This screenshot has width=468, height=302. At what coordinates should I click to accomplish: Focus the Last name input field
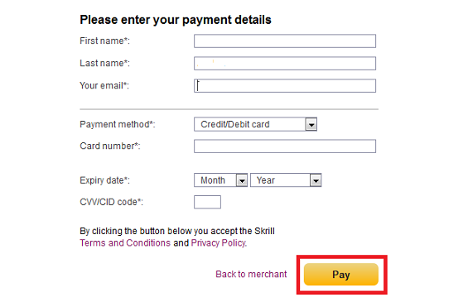click(x=285, y=64)
